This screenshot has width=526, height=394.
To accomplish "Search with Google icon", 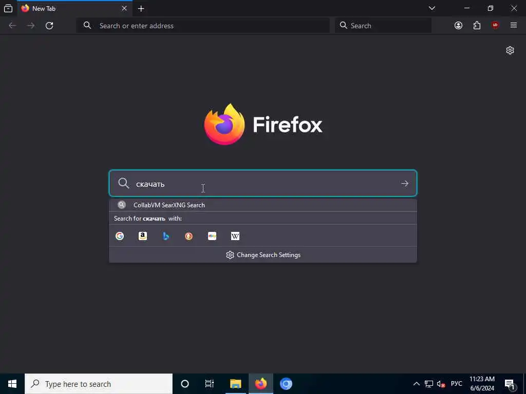I will coord(120,236).
